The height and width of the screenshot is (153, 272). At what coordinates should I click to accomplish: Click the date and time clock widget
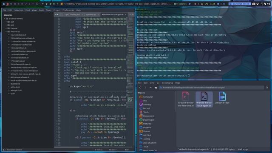(240, 4)
